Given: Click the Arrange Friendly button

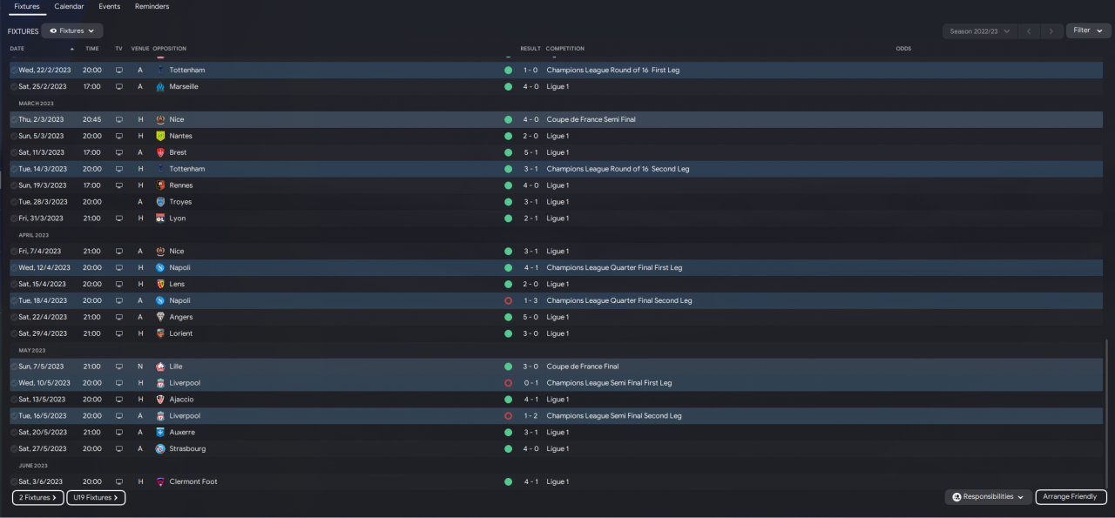Looking at the screenshot, I should [x=1071, y=497].
